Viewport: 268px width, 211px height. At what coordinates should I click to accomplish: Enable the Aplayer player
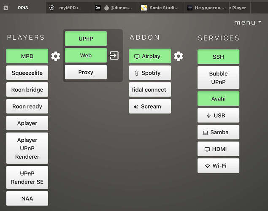point(27,123)
